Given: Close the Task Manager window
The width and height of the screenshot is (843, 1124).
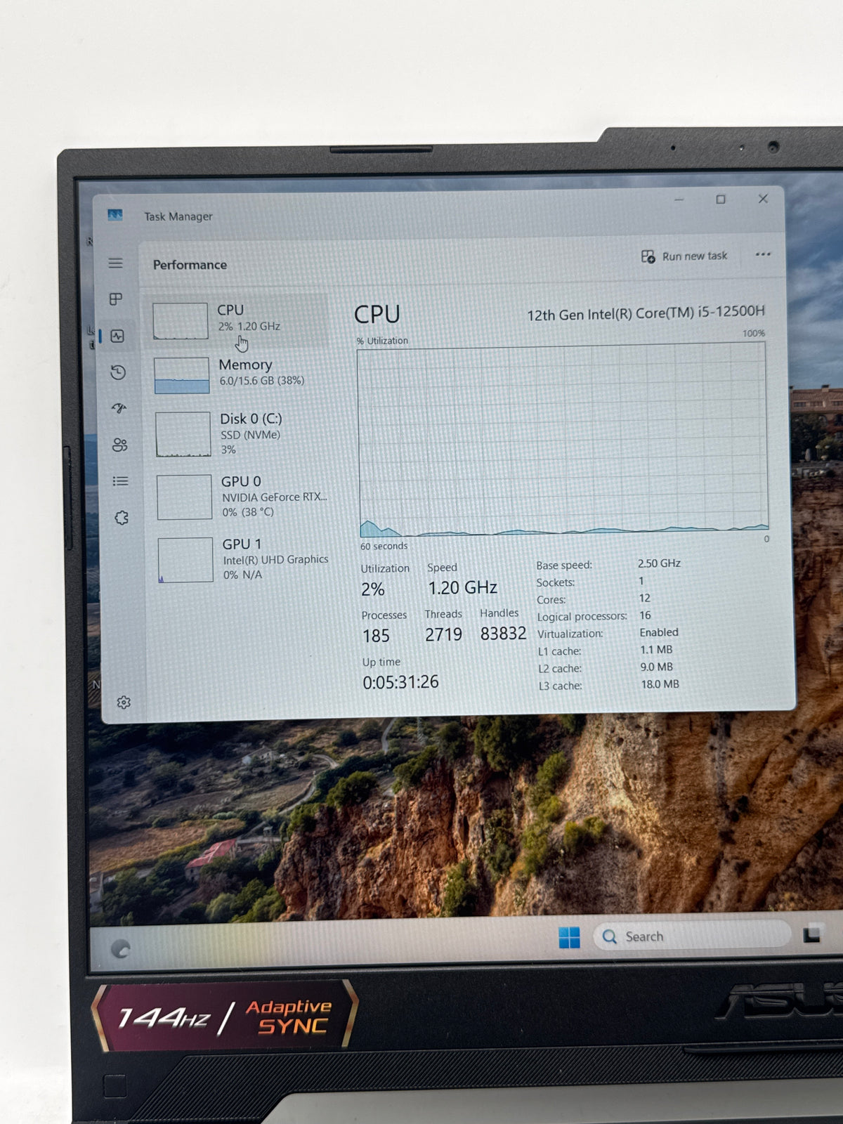Looking at the screenshot, I should coord(763,199).
